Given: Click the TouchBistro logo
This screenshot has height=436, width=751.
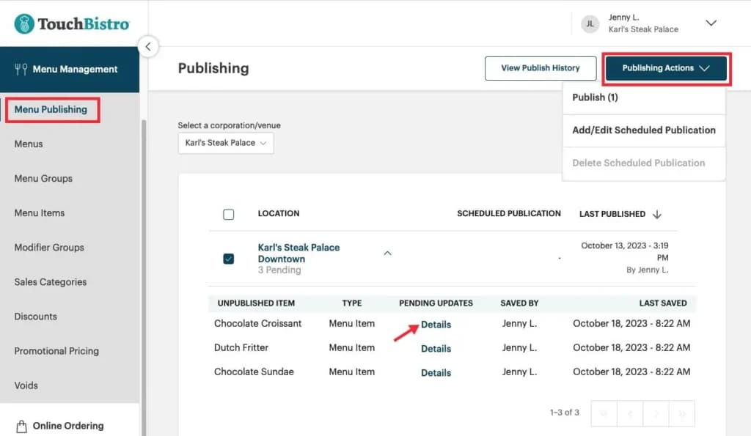Looking at the screenshot, I should [72, 23].
